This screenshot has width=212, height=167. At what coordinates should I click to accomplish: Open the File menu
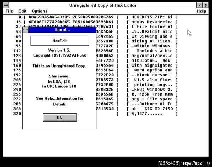click(9, 11)
